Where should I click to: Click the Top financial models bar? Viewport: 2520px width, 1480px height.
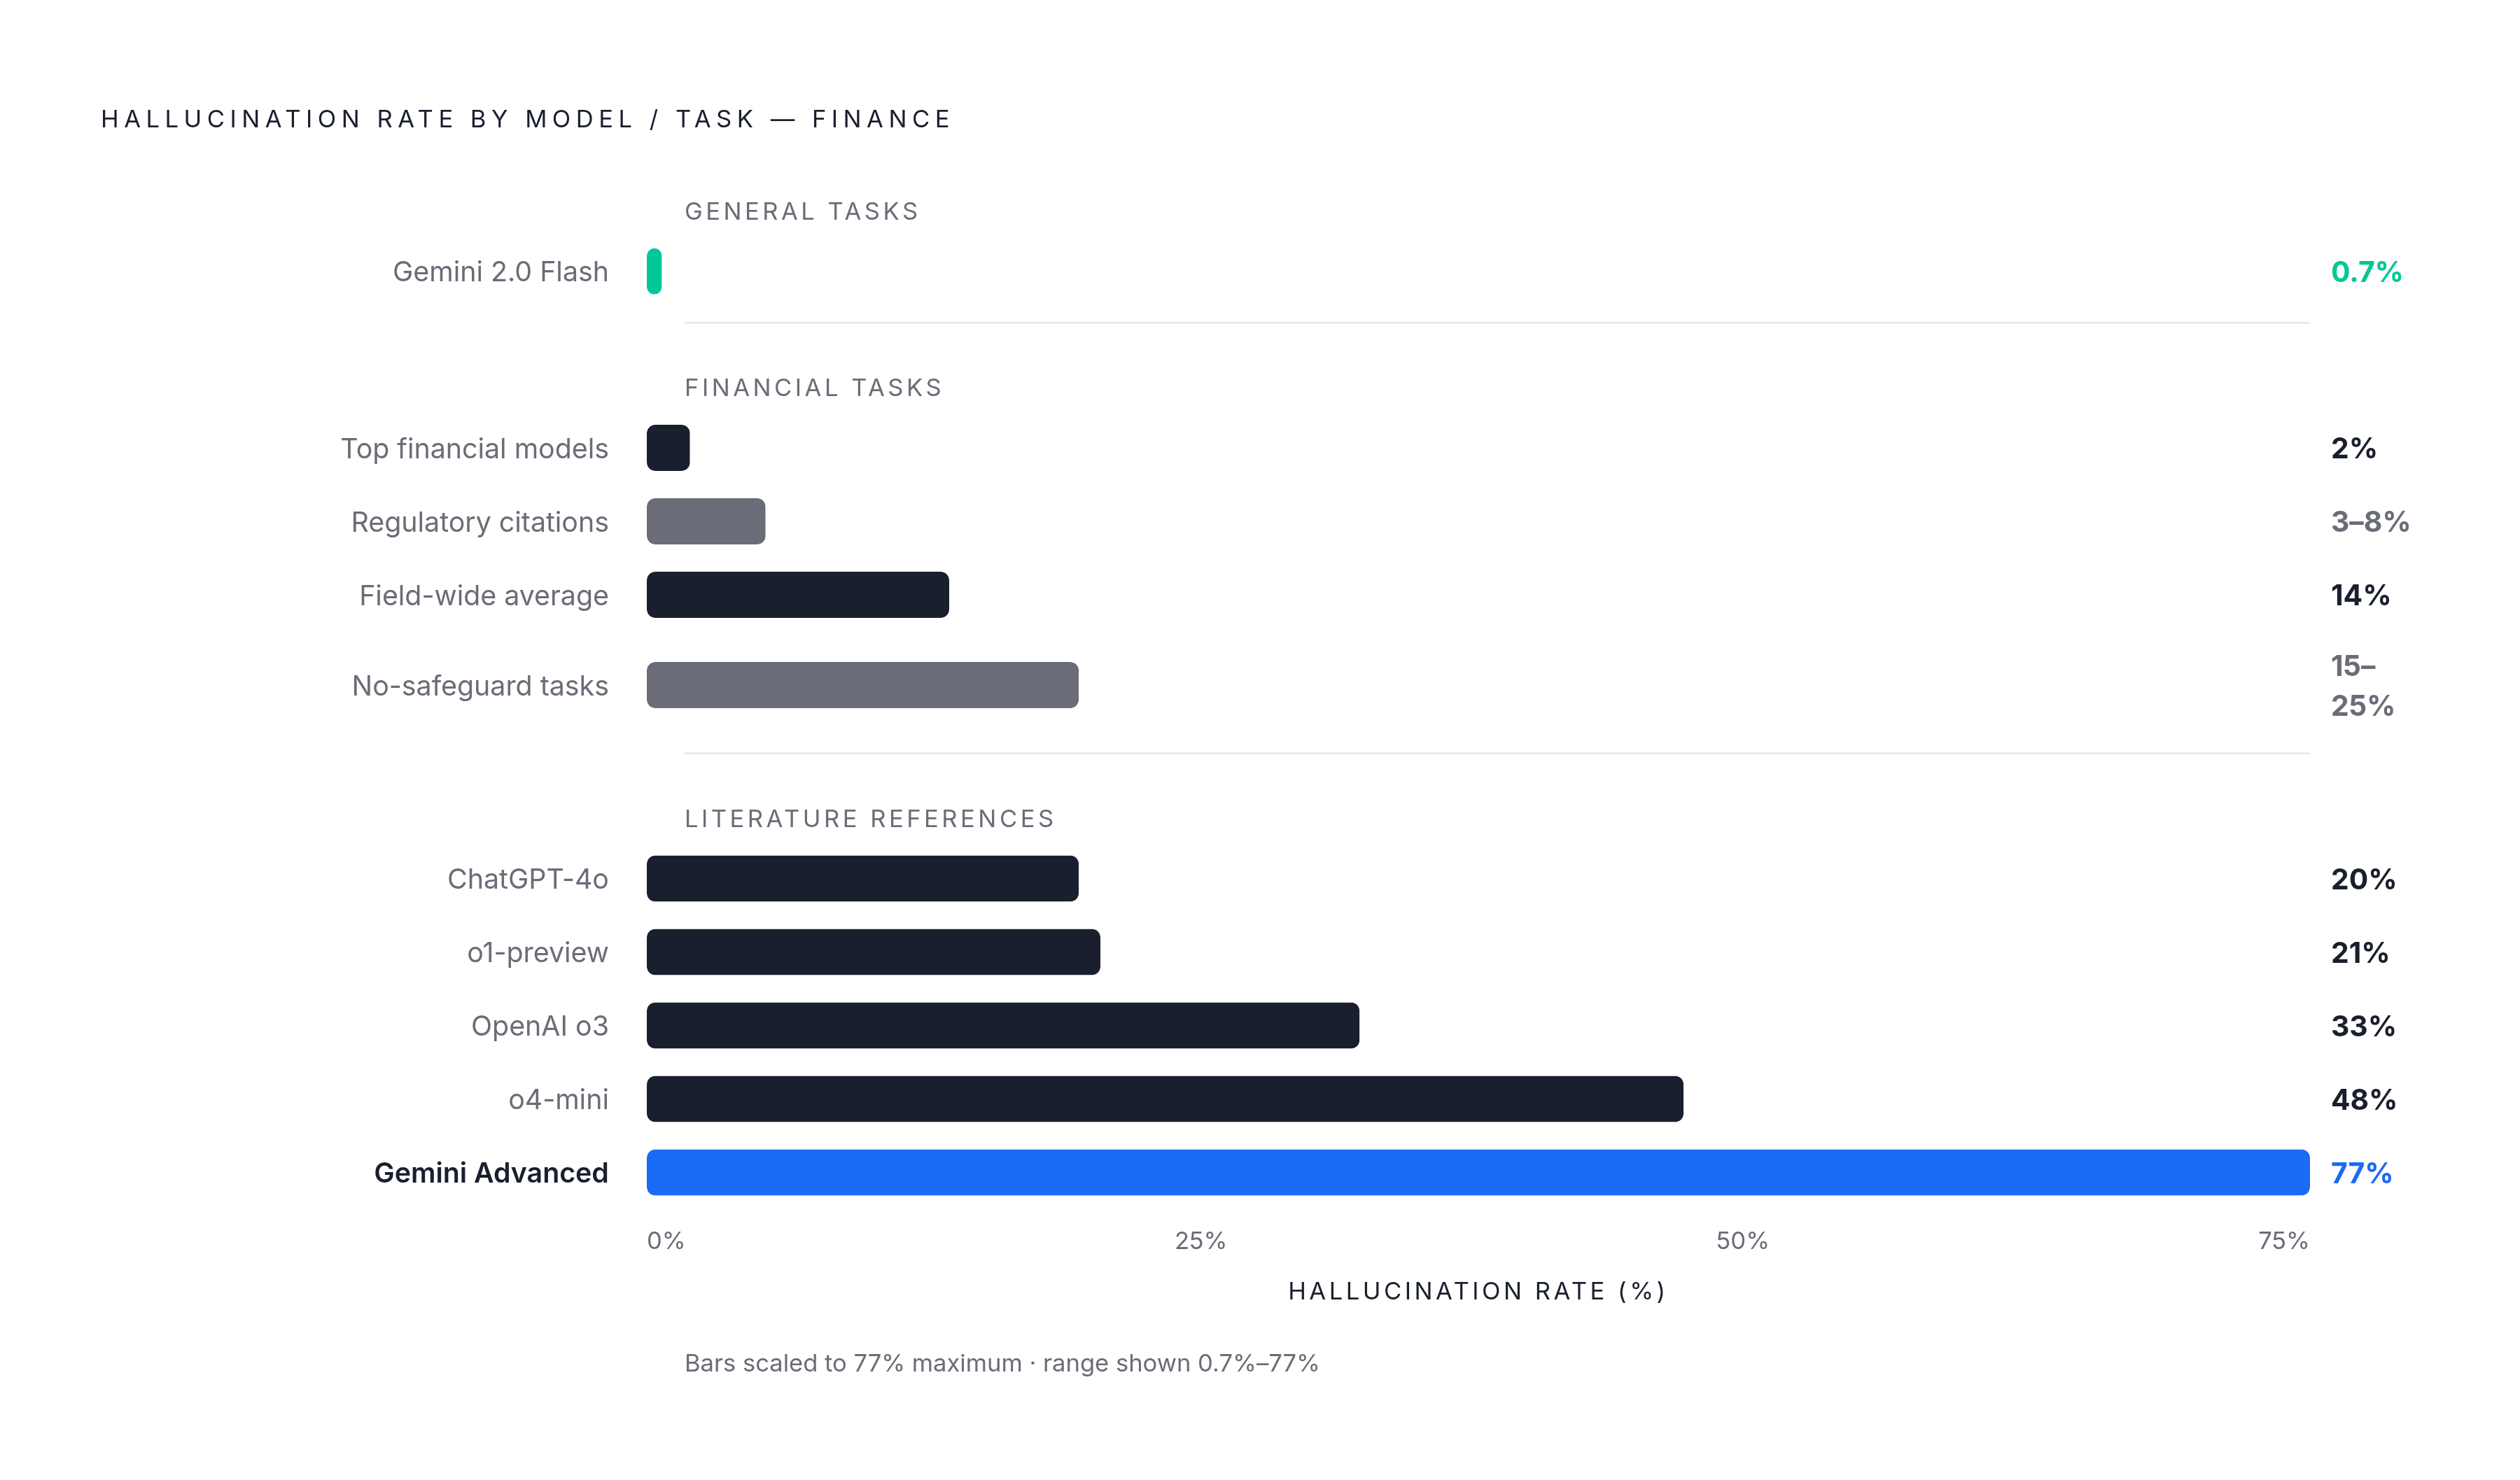click(668, 448)
